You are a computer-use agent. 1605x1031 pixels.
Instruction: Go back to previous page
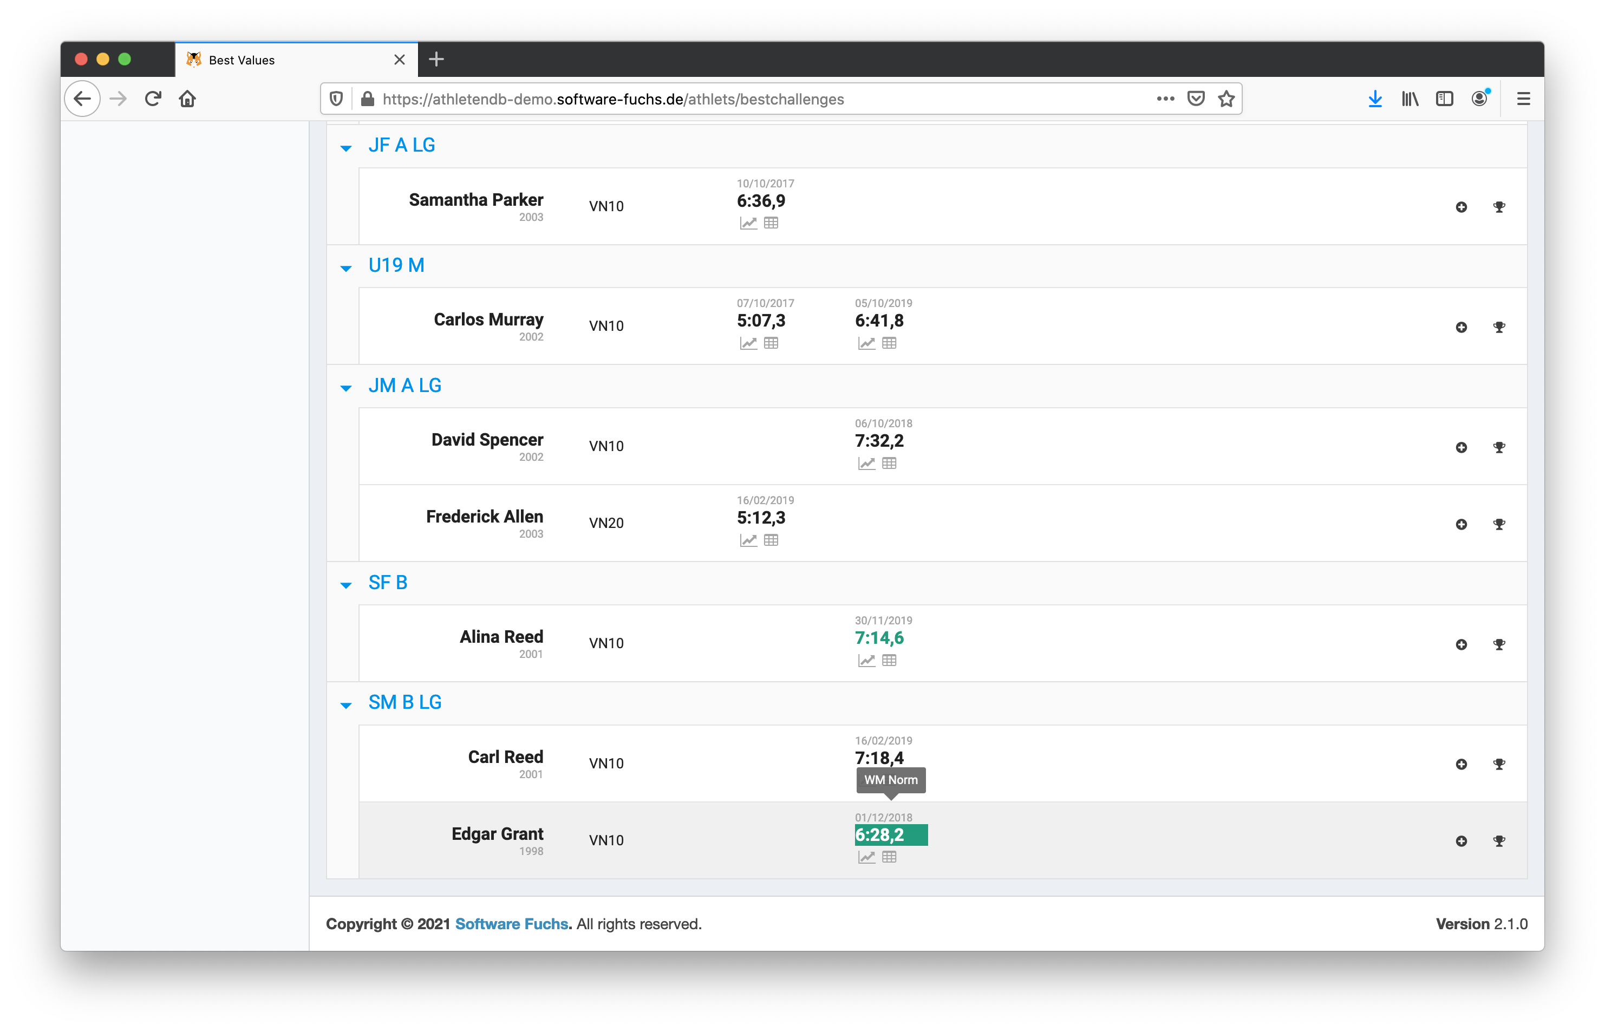[x=82, y=99]
